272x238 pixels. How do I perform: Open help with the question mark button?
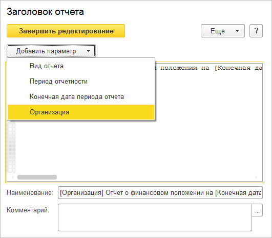256,31
